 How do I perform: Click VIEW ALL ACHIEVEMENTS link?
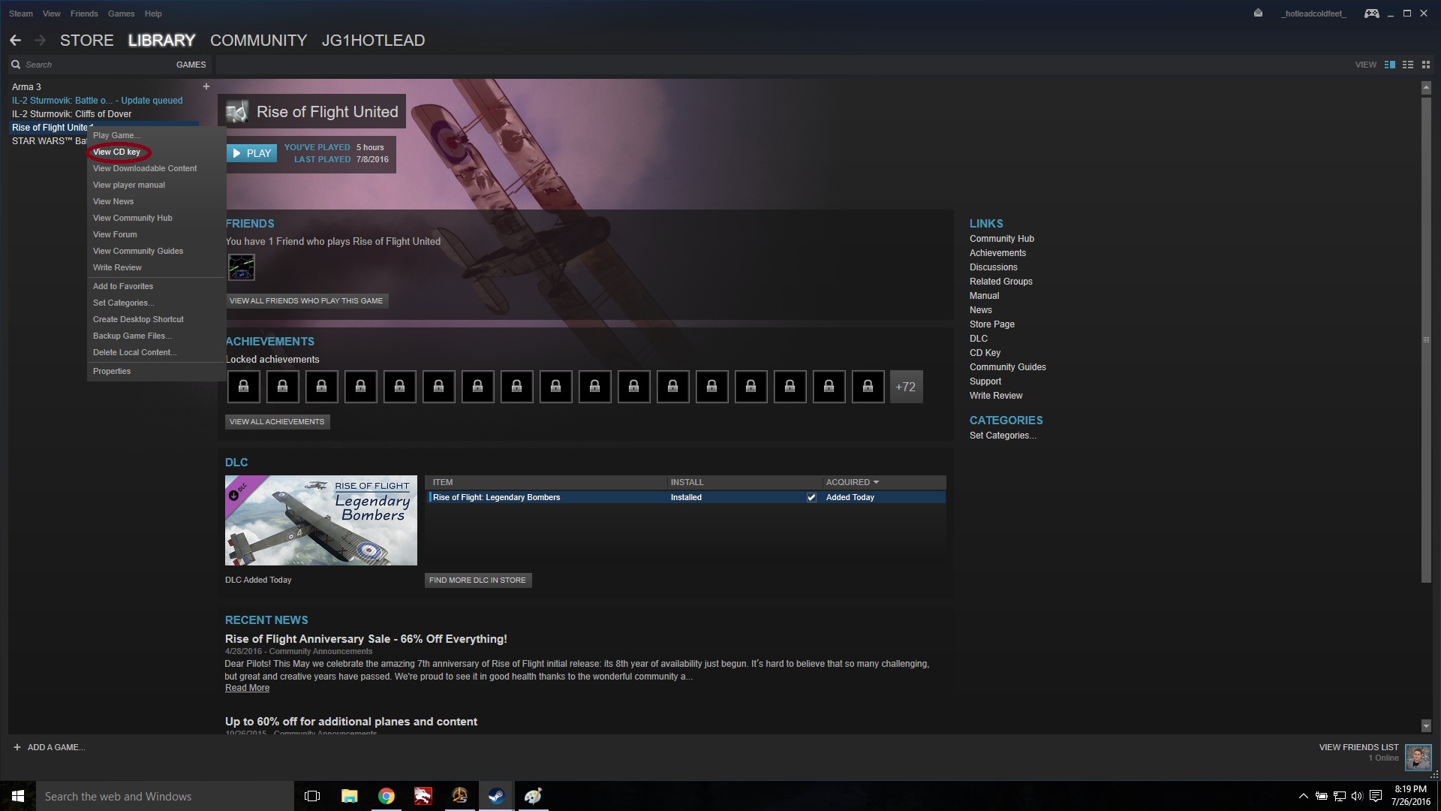[276, 421]
